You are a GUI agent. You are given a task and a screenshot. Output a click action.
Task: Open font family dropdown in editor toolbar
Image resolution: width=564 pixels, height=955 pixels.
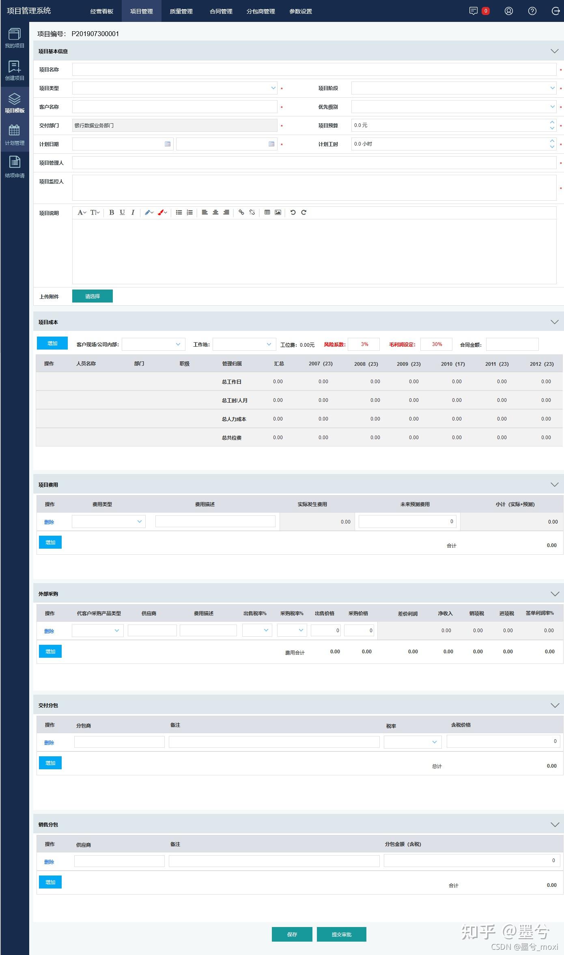[x=82, y=212]
